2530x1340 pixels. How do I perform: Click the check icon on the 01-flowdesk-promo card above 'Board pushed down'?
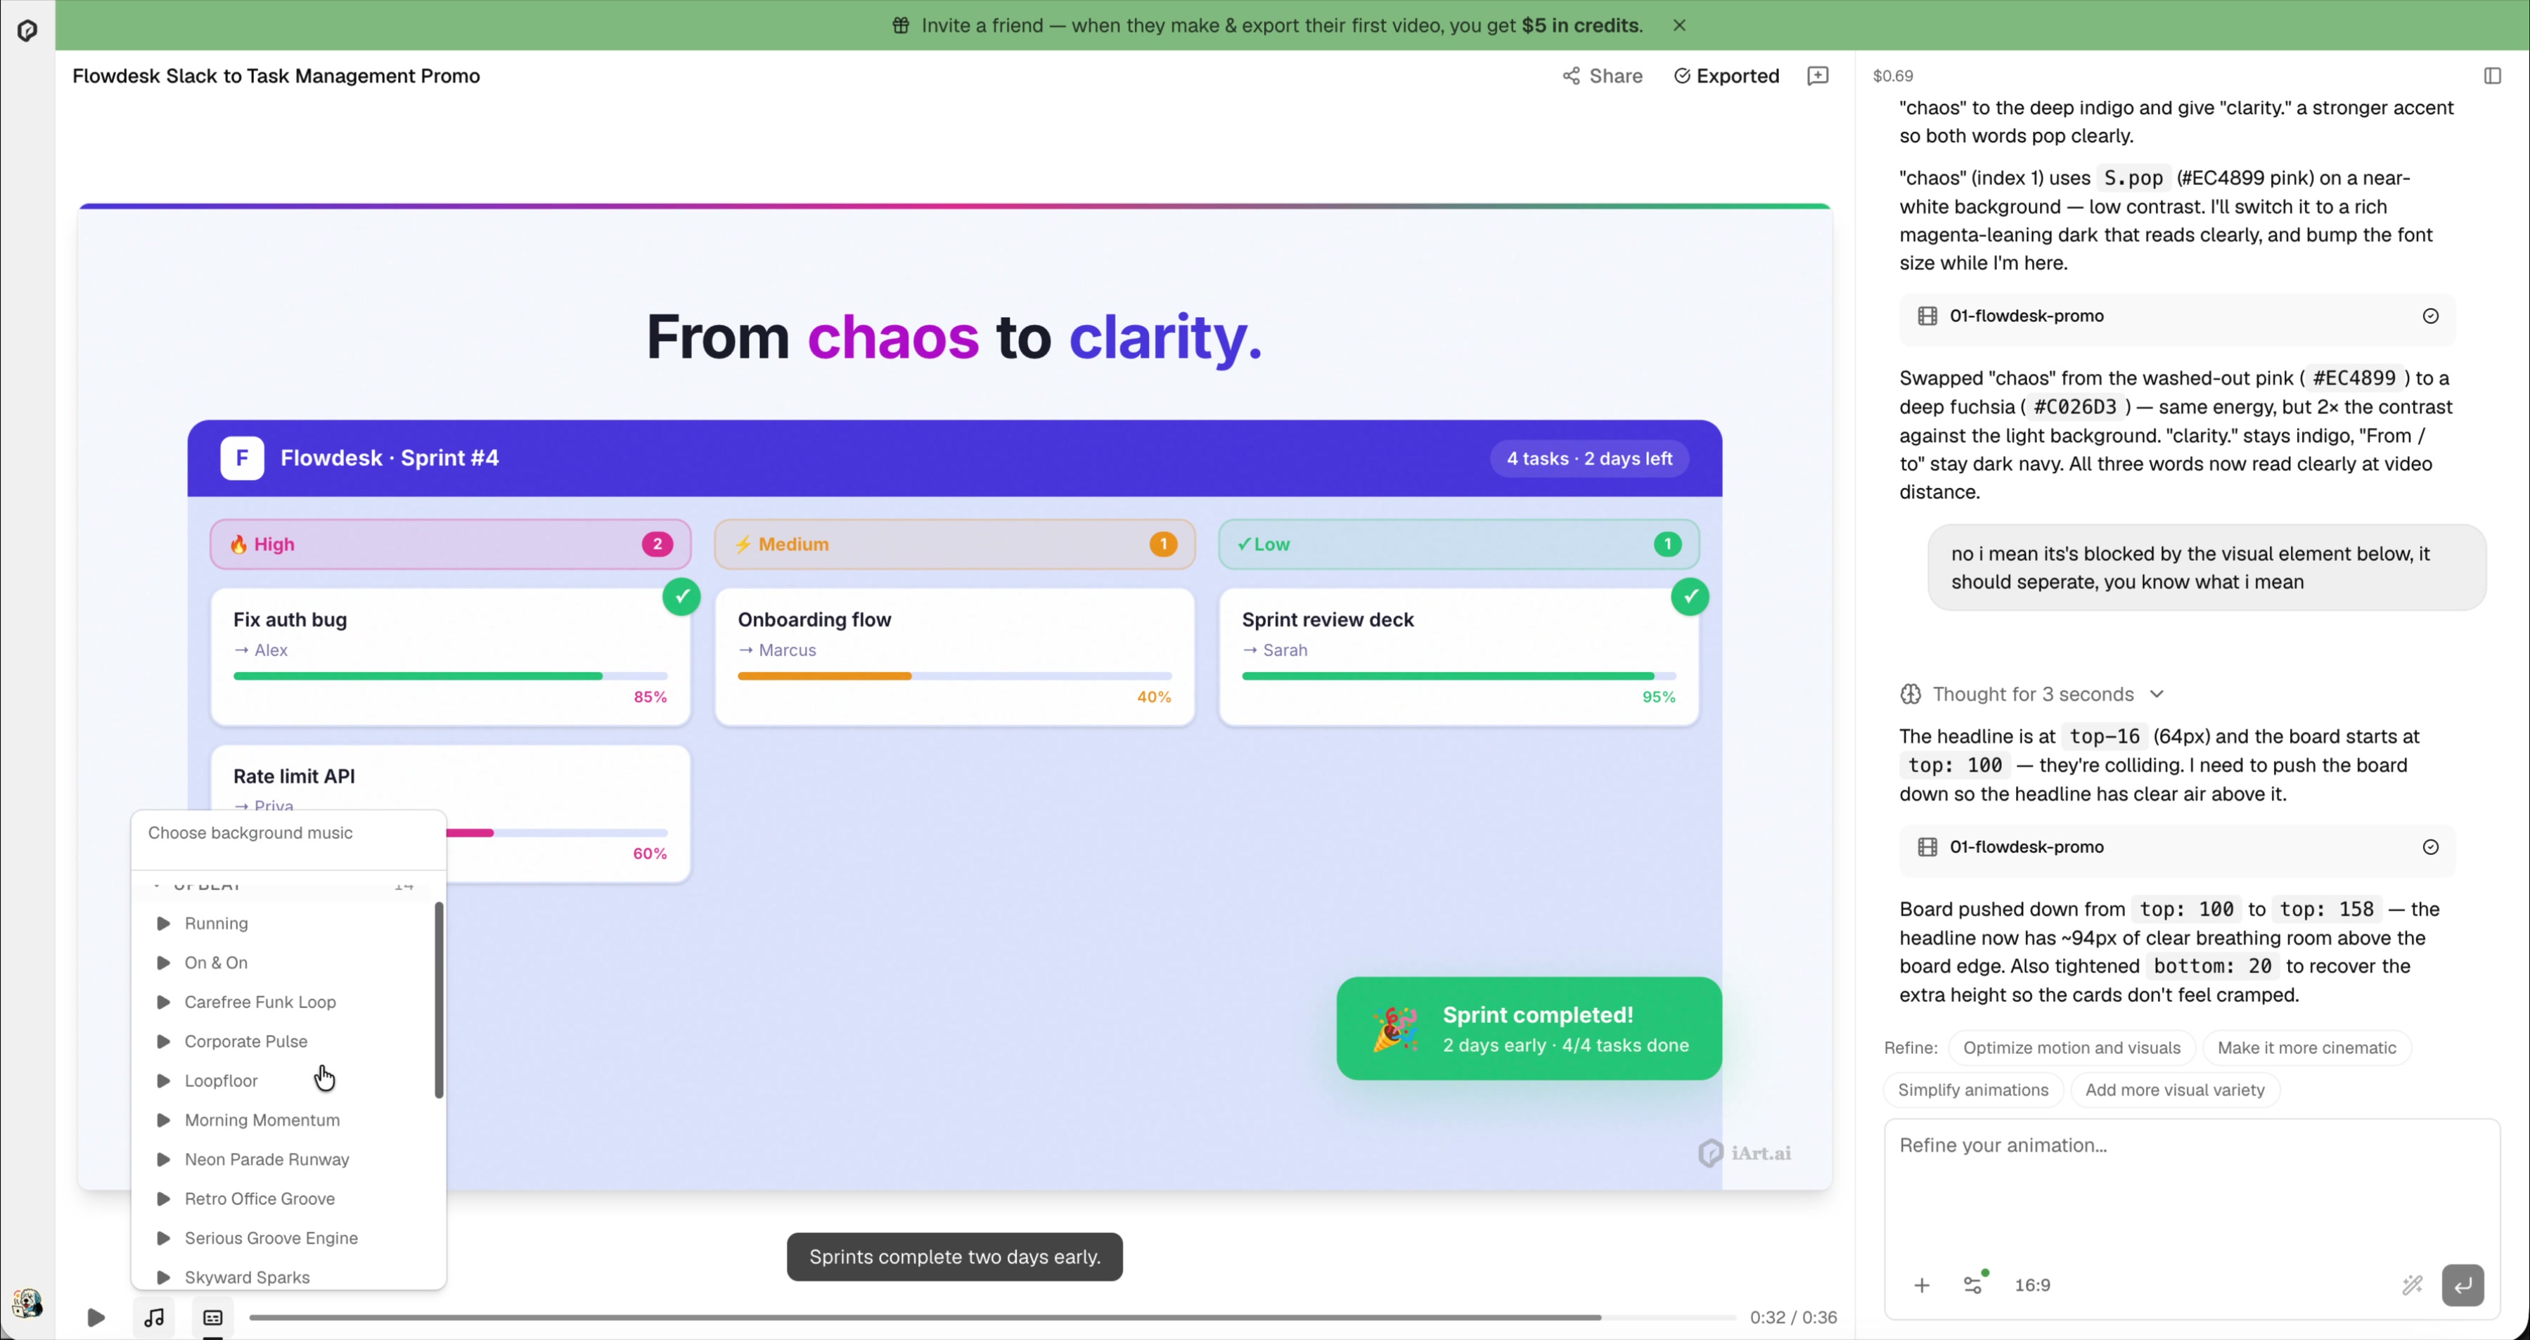coord(2430,847)
